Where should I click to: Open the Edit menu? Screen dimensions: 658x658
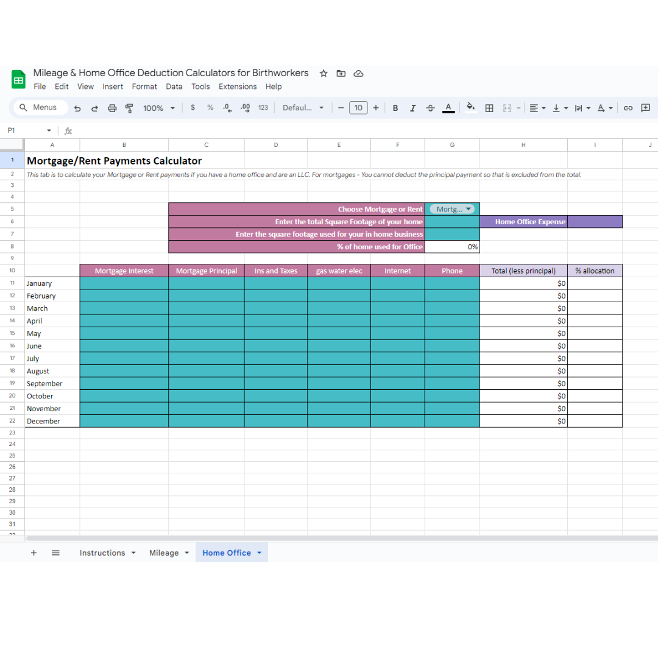click(x=62, y=87)
